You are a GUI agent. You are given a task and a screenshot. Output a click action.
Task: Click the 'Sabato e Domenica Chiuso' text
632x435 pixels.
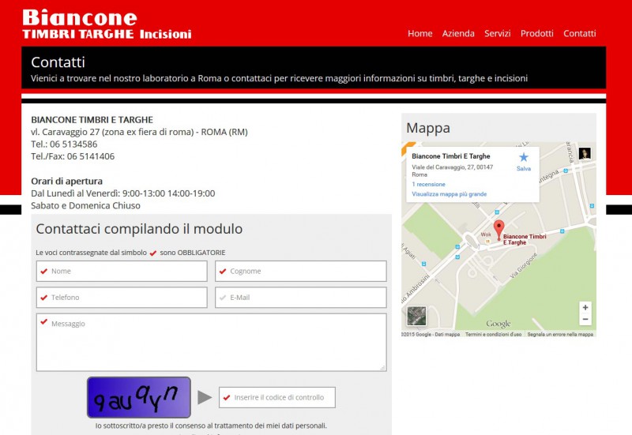85,206
